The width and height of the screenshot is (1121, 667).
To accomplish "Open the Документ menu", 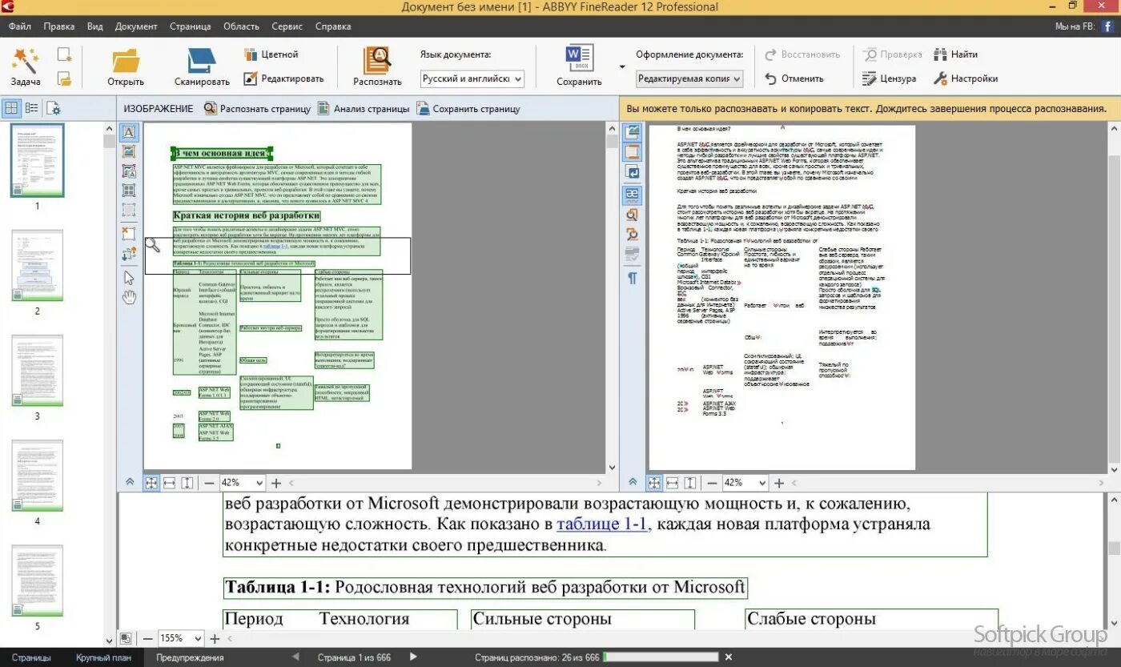I will coord(136,26).
